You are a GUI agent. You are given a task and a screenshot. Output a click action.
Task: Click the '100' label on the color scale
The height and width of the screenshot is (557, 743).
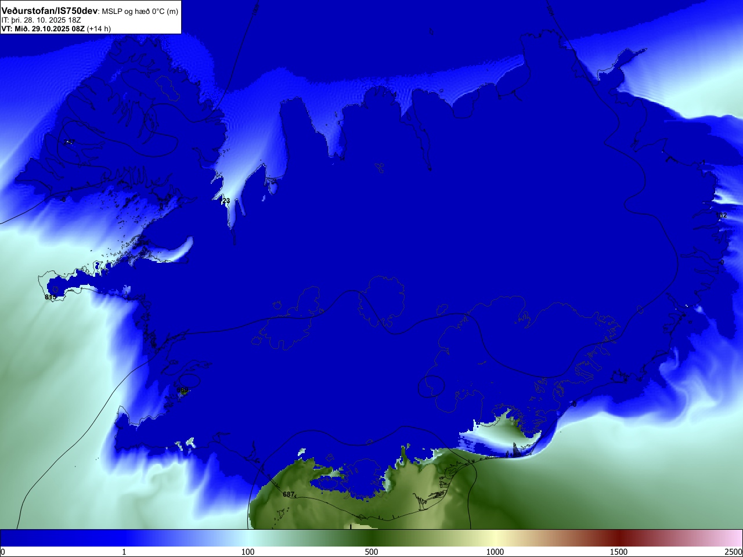248,552
